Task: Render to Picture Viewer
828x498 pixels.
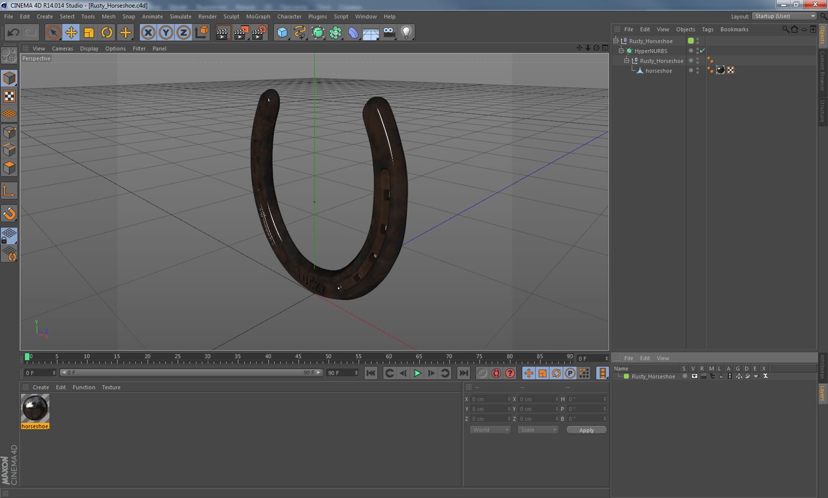Action: (x=241, y=33)
